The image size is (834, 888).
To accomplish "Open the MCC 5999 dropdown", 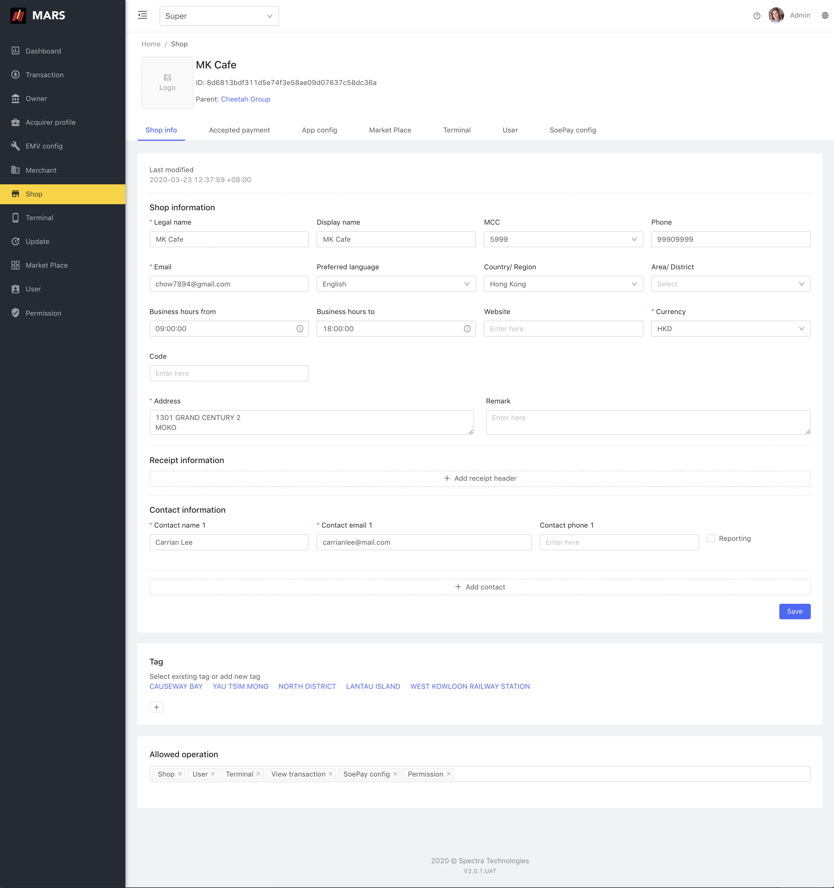I will (563, 240).
